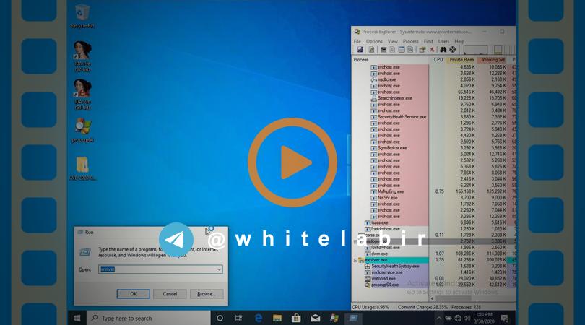Launch Microsoft Edge from the taskbar
Viewport: 585px width, 325px height.
pyautogui.click(x=258, y=318)
